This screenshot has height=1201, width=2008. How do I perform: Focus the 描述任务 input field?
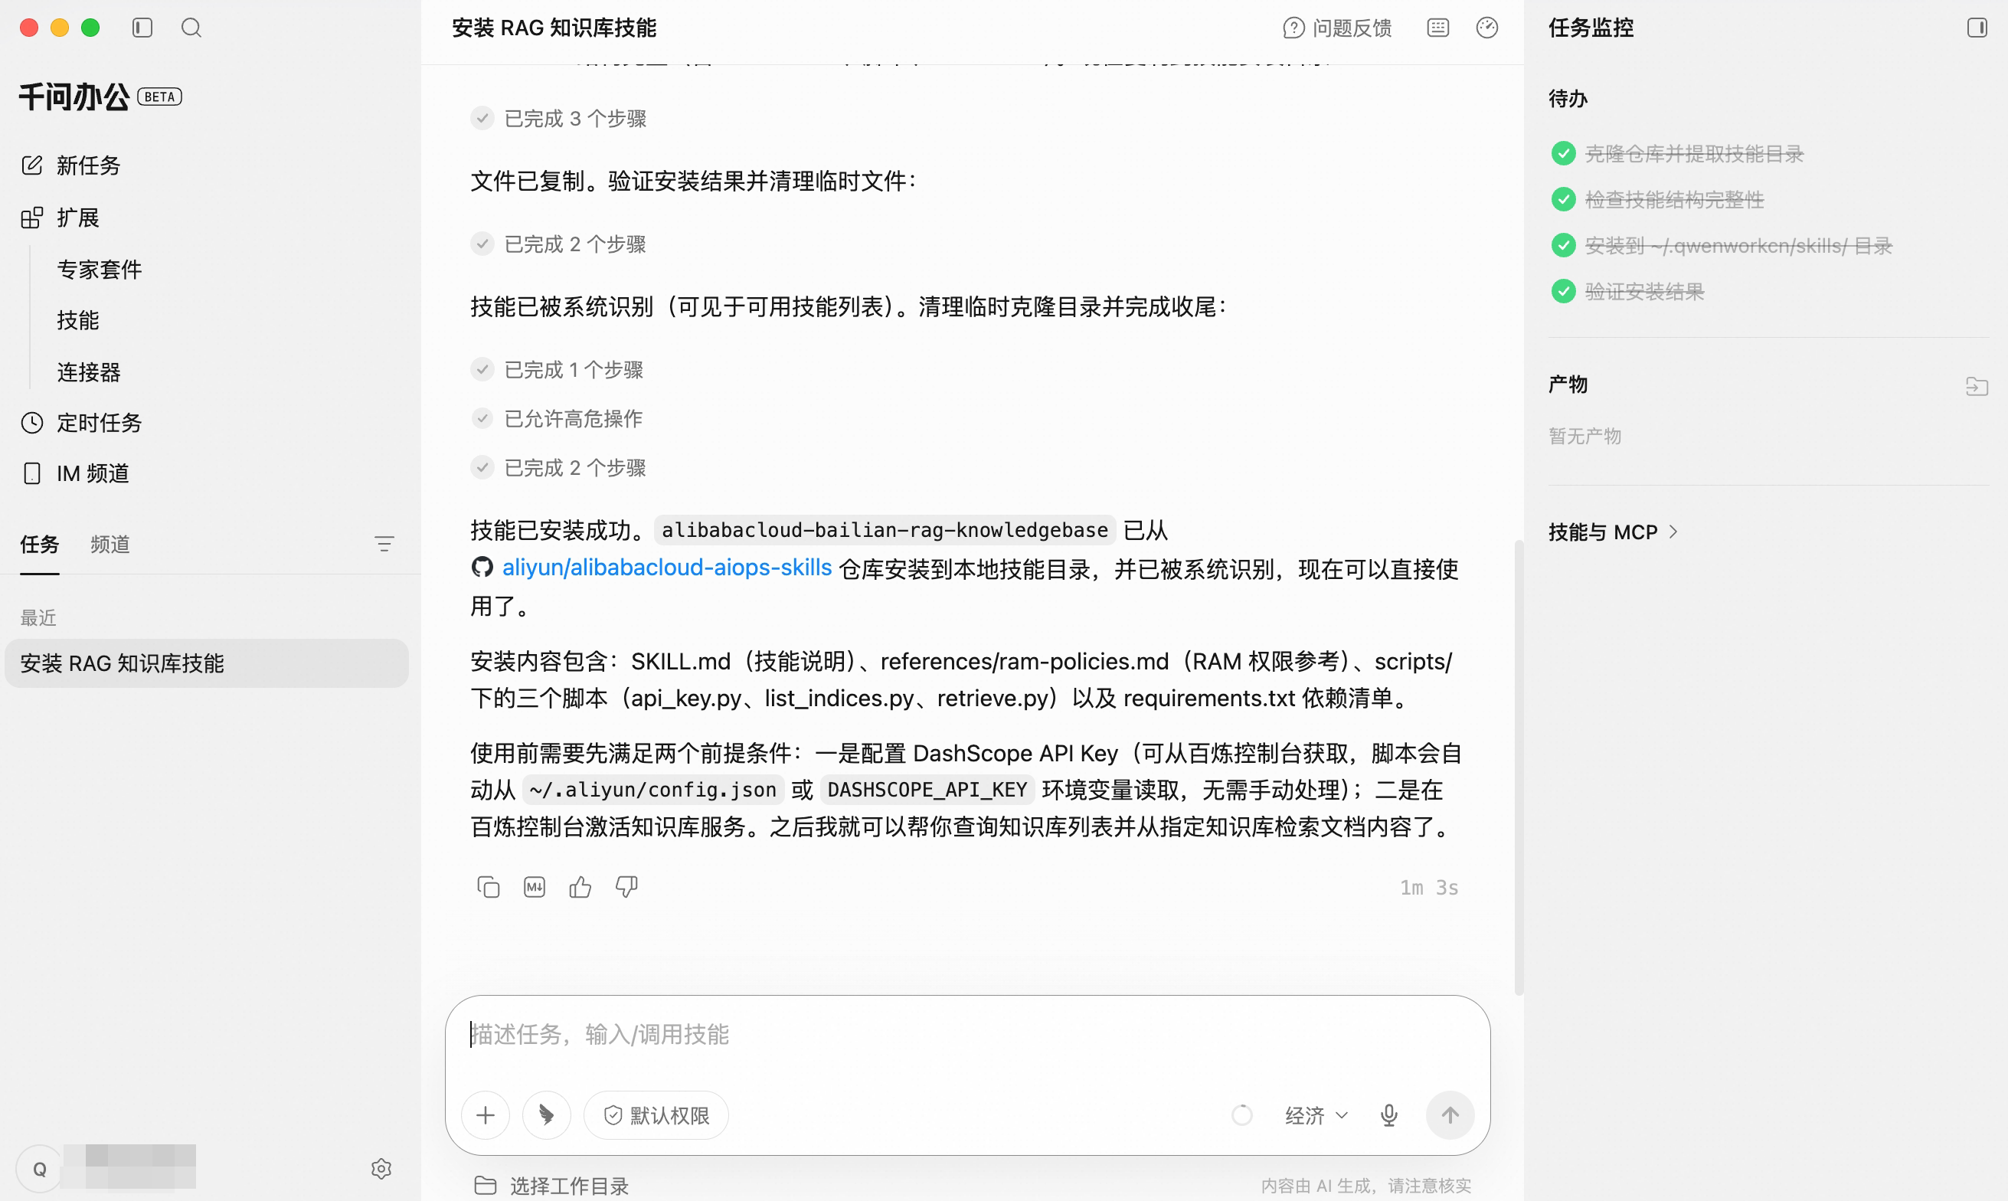966,1034
